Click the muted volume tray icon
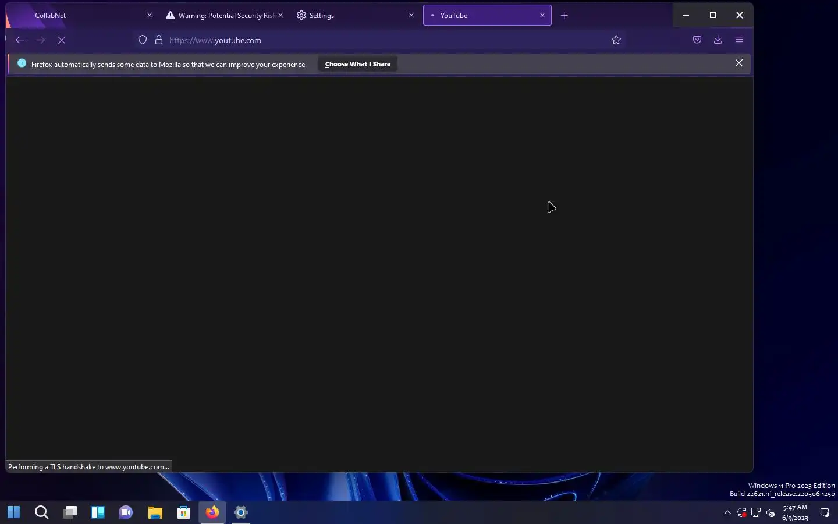 pyautogui.click(x=770, y=512)
